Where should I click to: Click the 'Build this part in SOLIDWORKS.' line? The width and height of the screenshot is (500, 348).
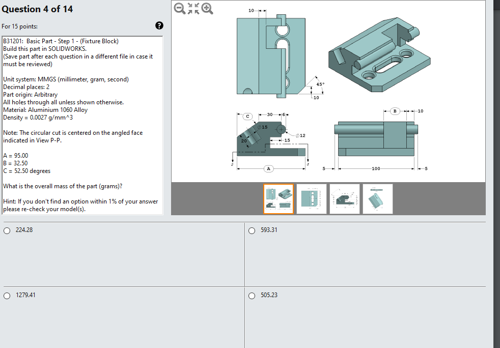click(45, 49)
